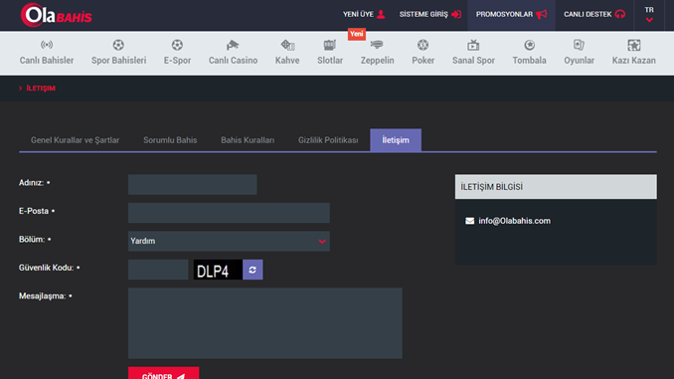Open Spor Bahisleri soccer ball icon
This screenshot has width=674, height=379.
coord(118,45)
